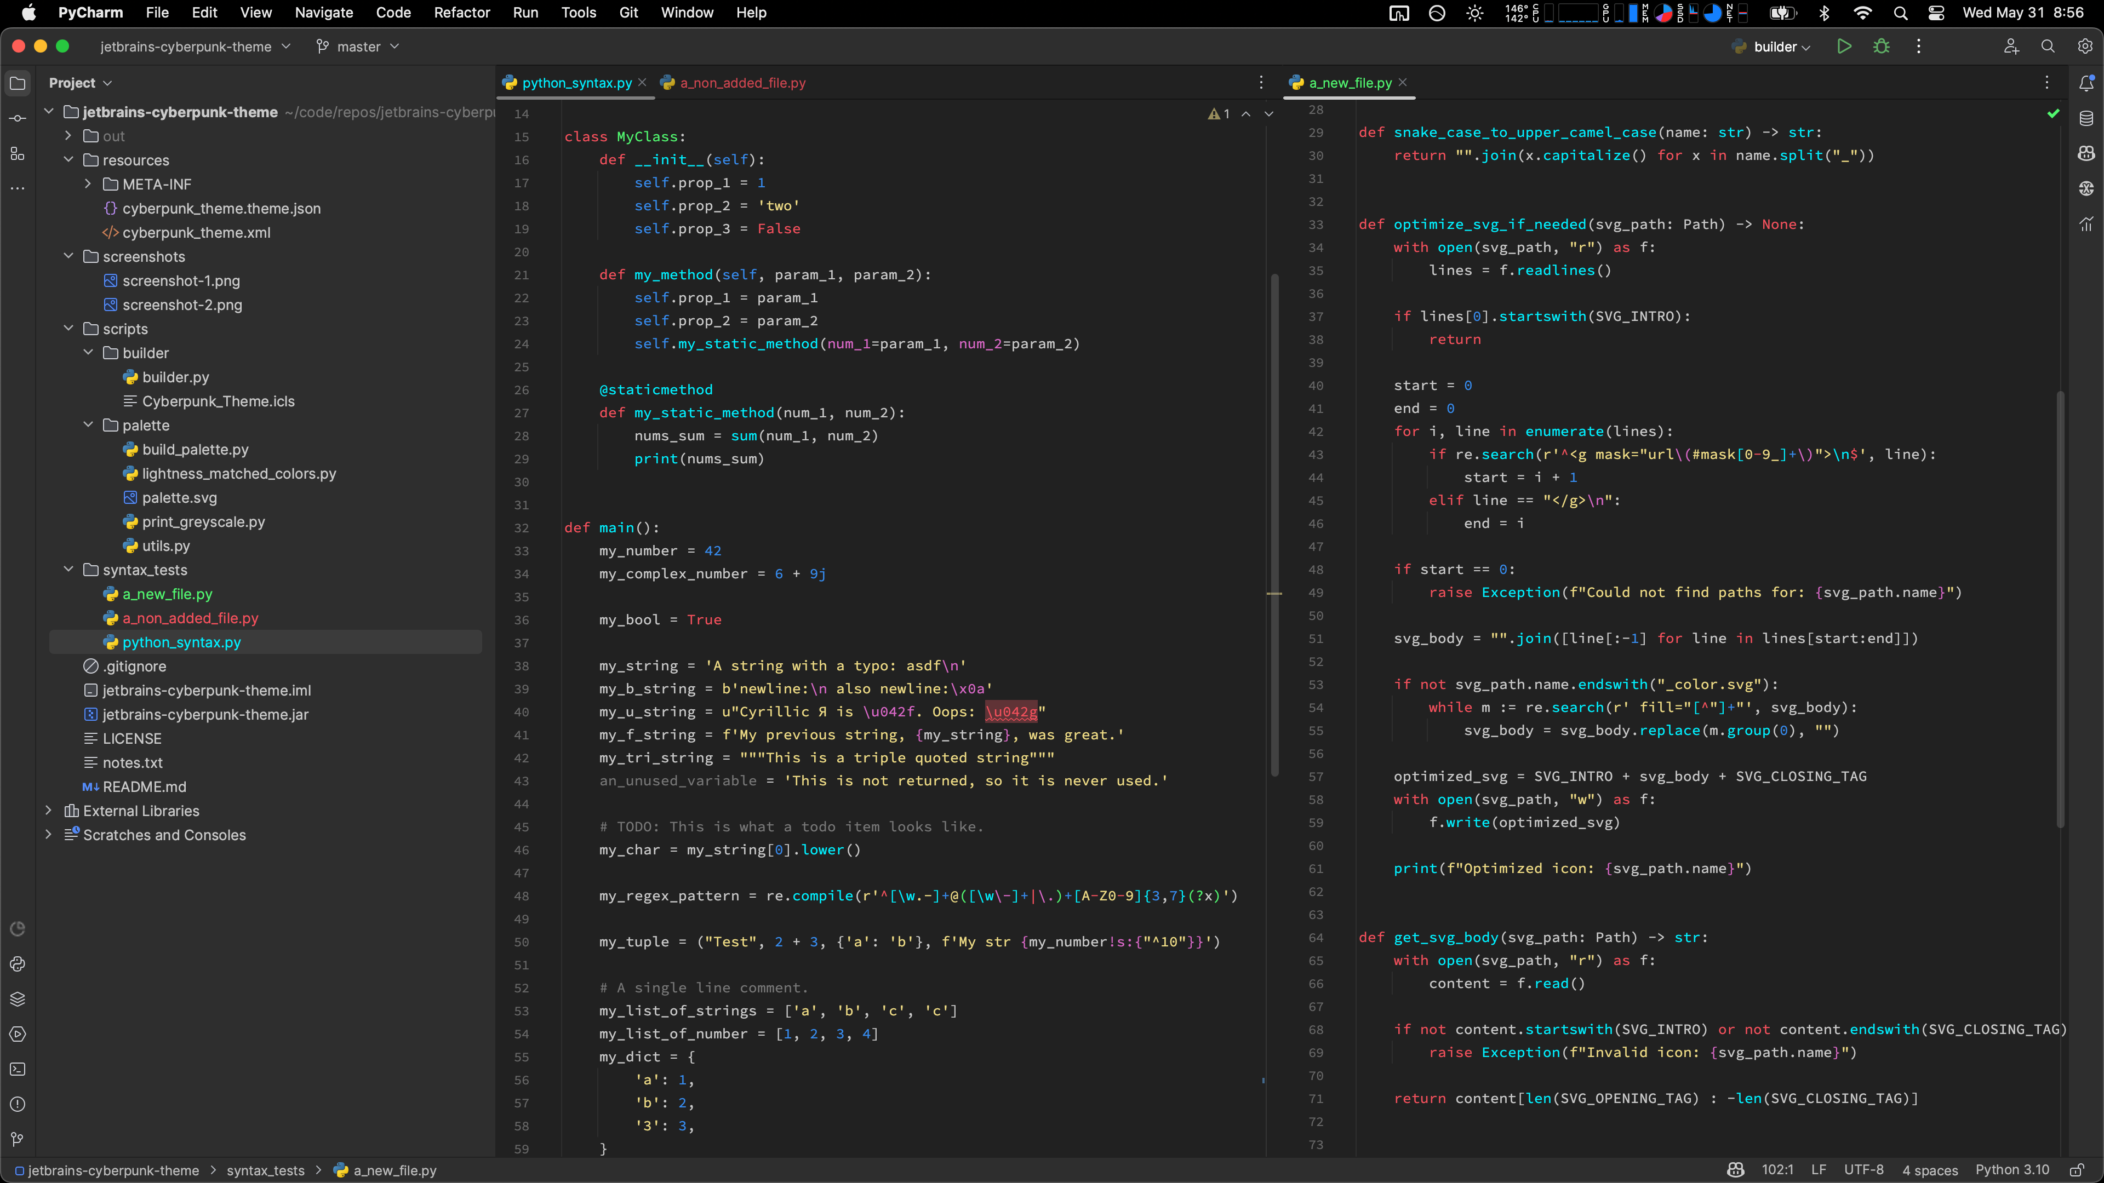Run the builder configuration
Viewport: 2104px width, 1183px height.
tap(1843, 47)
